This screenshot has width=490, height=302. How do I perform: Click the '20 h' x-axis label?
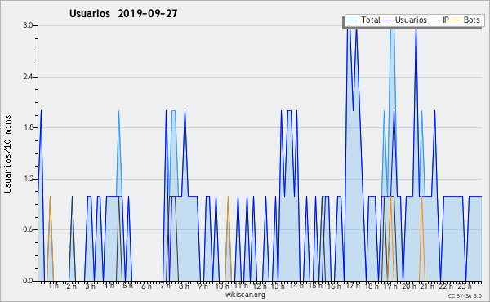tap(409, 286)
